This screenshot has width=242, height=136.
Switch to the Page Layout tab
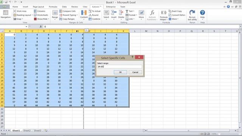pos(39,7)
